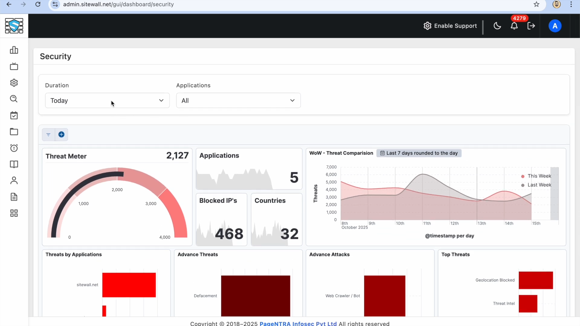Click @timestamp per day axis label
Screen dimensions: 580x326
coord(449,236)
